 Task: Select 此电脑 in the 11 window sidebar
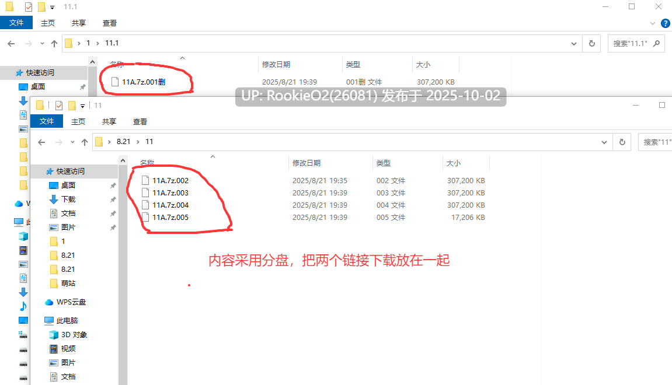[x=67, y=321]
